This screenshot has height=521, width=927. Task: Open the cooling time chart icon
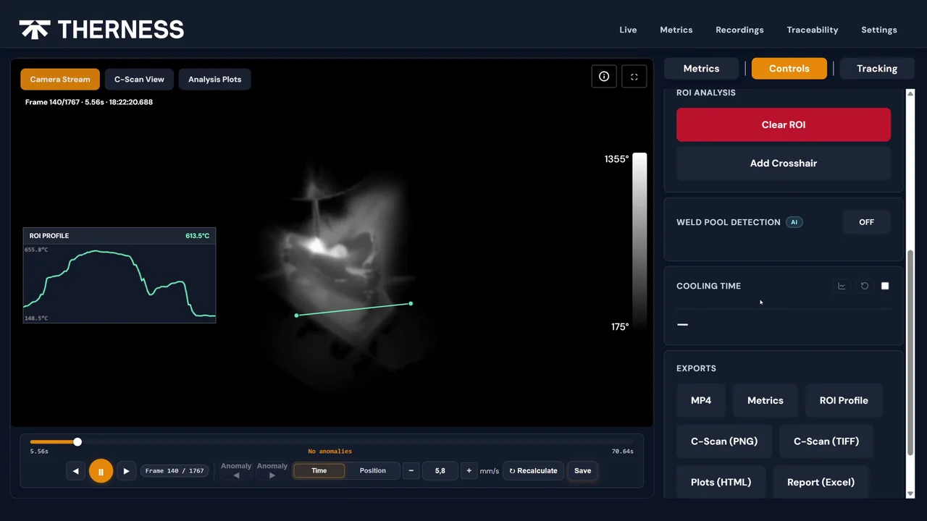pyautogui.click(x=842, y=286)
